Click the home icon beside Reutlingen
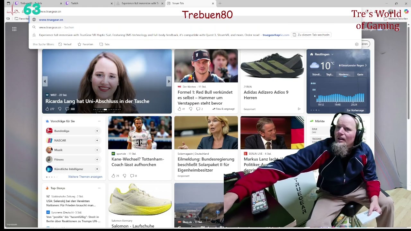This screenshot has width=411, height=231. [311, 55]
